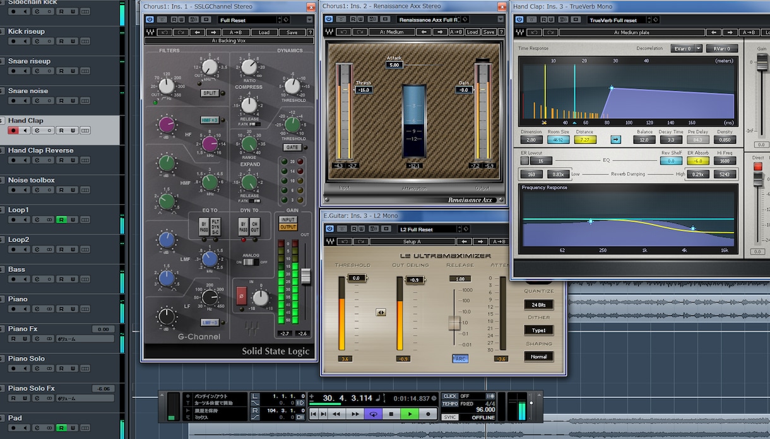Toggle the ARC button in L2 Ultramaximizer
770x439 pixels.
[x=460, y=359]
